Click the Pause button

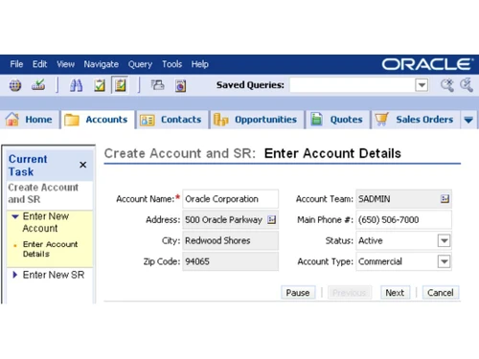pyautogui.click(x=298, y=293)
